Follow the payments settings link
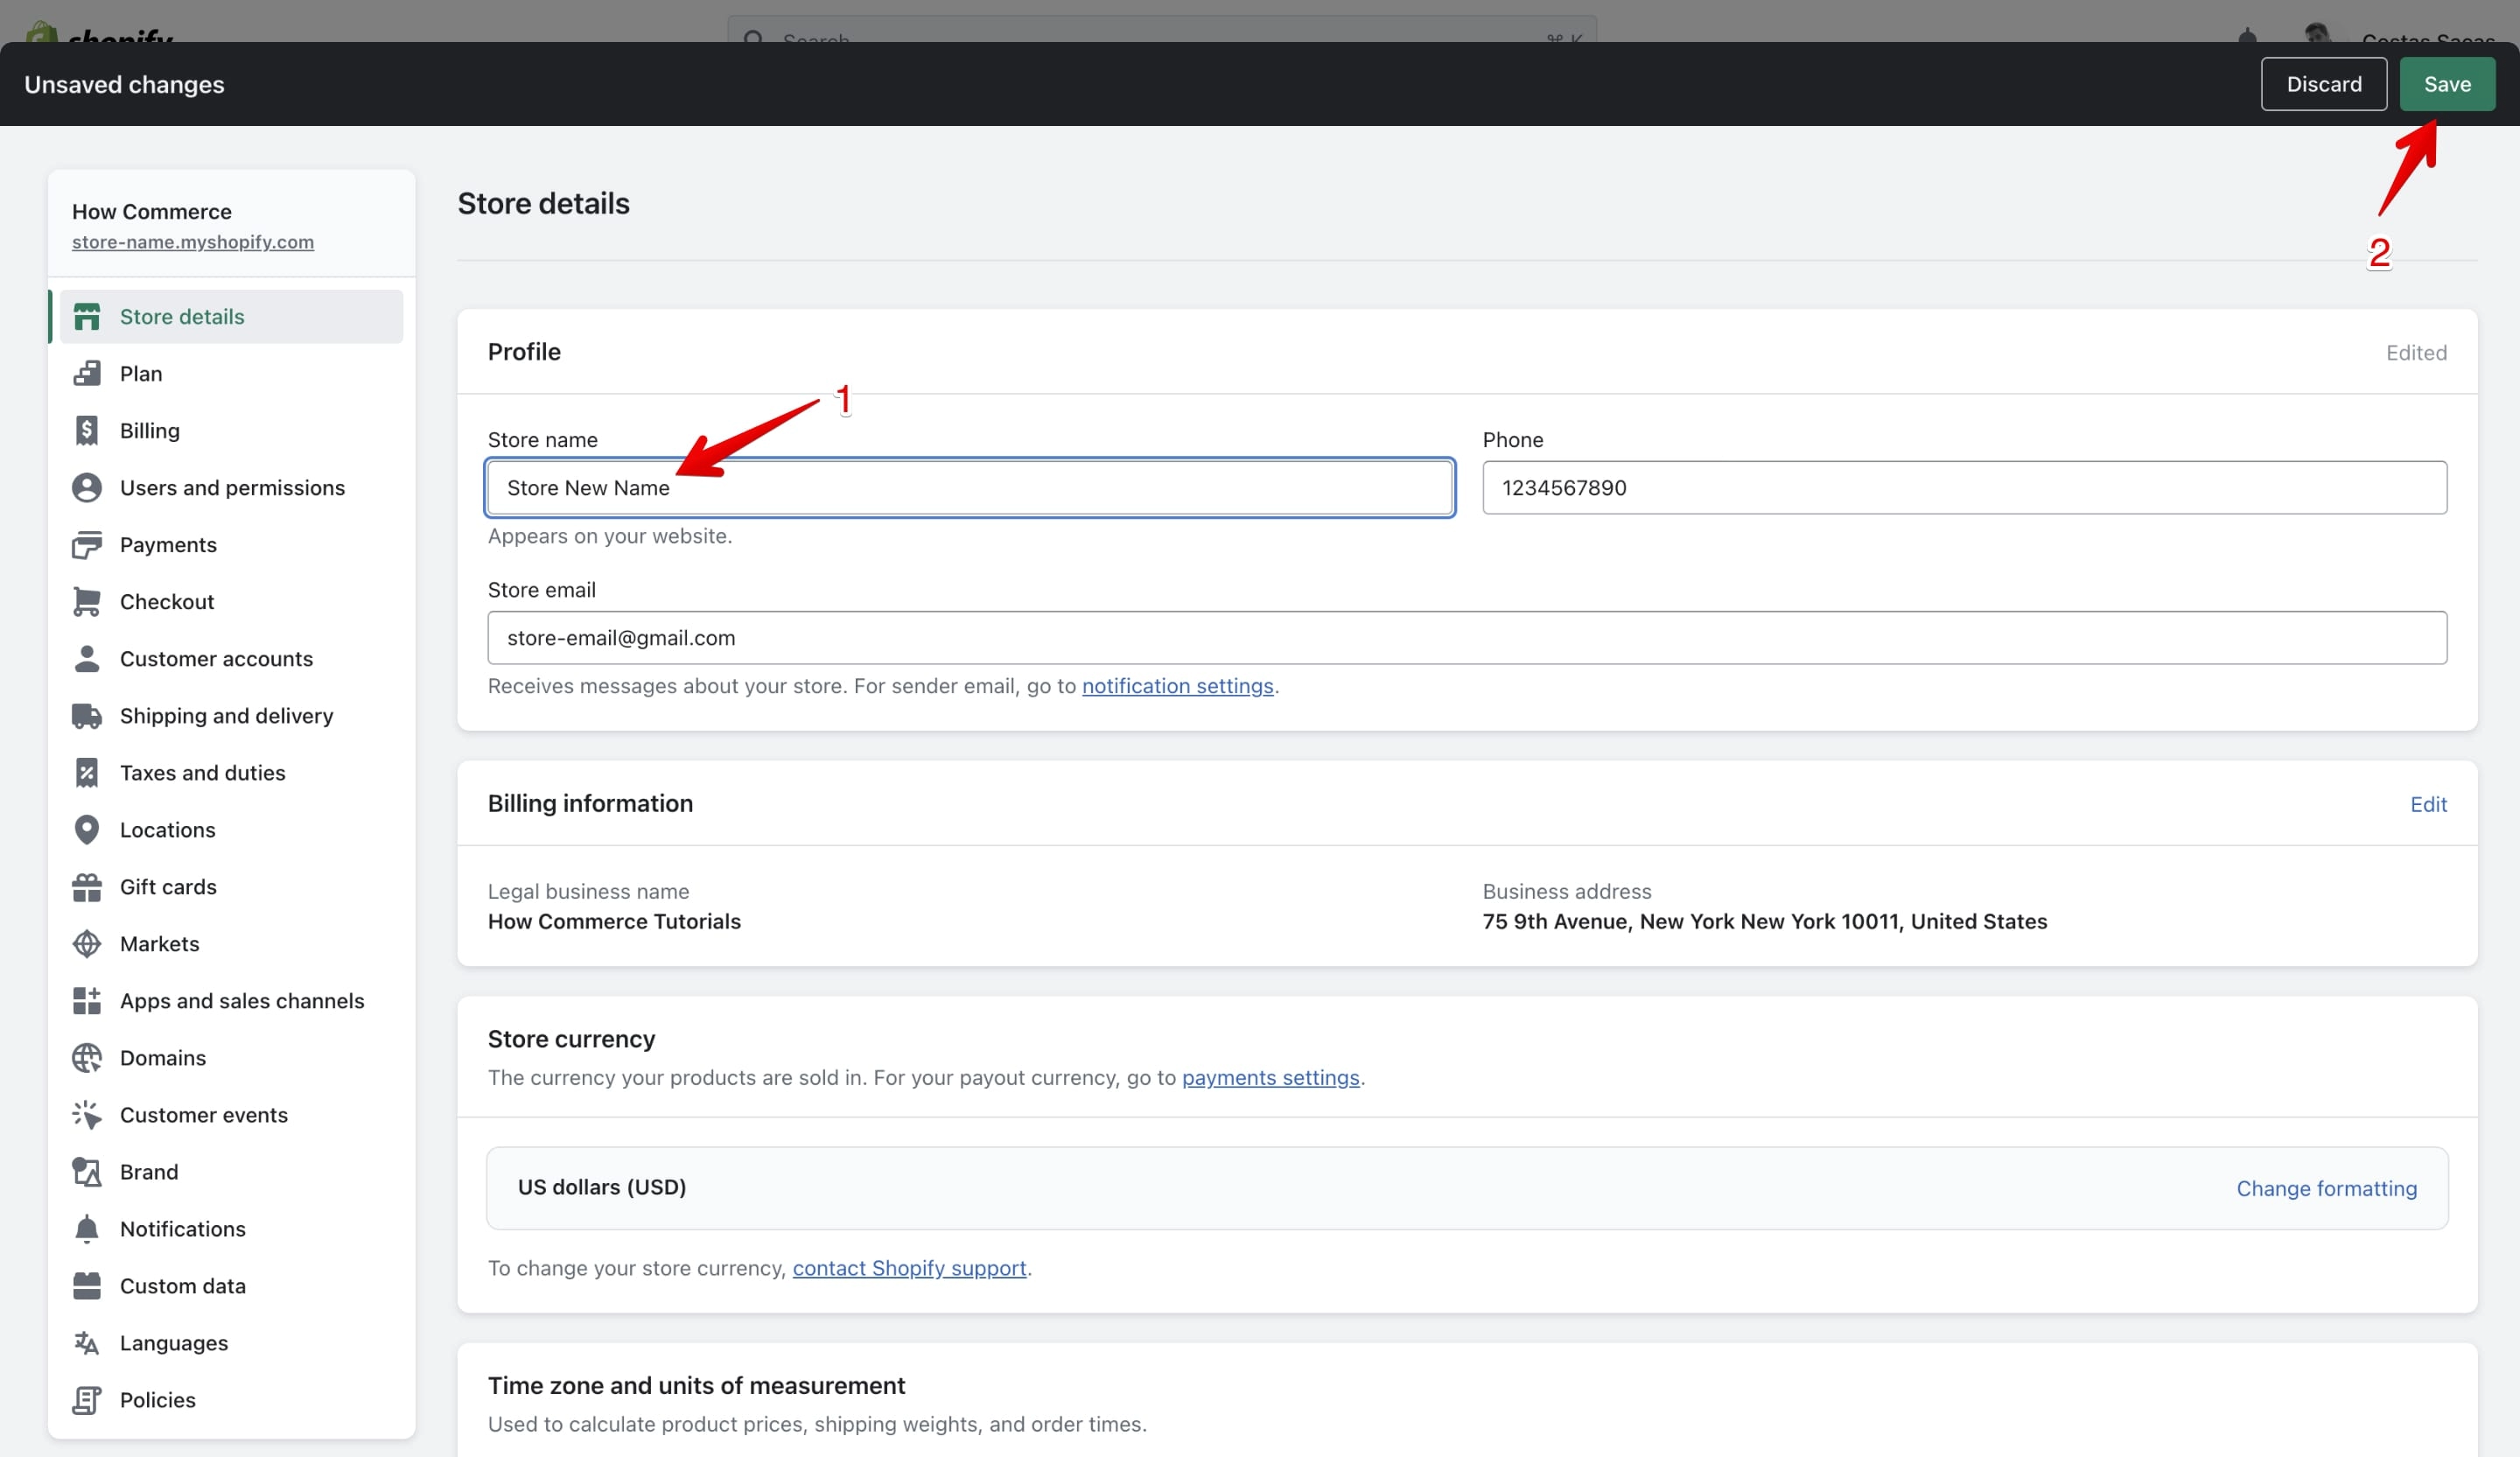The image size is (2520, 1457). pos(1270,1078)
